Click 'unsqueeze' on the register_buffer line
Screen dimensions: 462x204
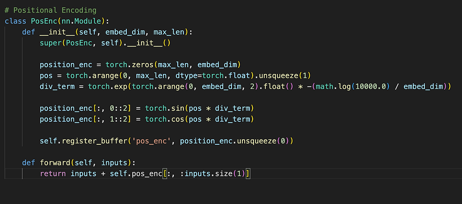(x=257, y=141)
